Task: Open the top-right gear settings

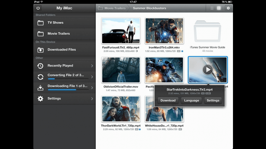Action: [228, 8]
